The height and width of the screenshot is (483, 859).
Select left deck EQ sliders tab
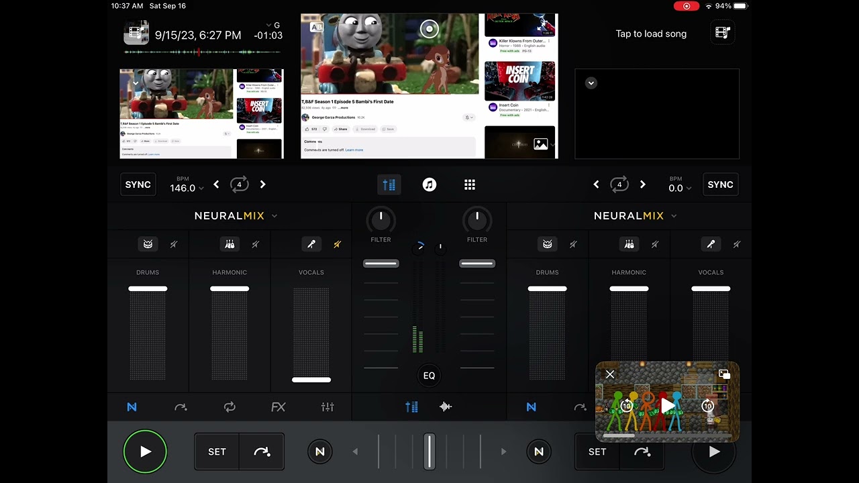[327, 407]
